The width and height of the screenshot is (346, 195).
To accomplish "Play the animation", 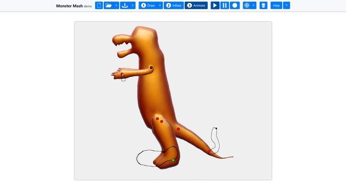I will [215, 5].
